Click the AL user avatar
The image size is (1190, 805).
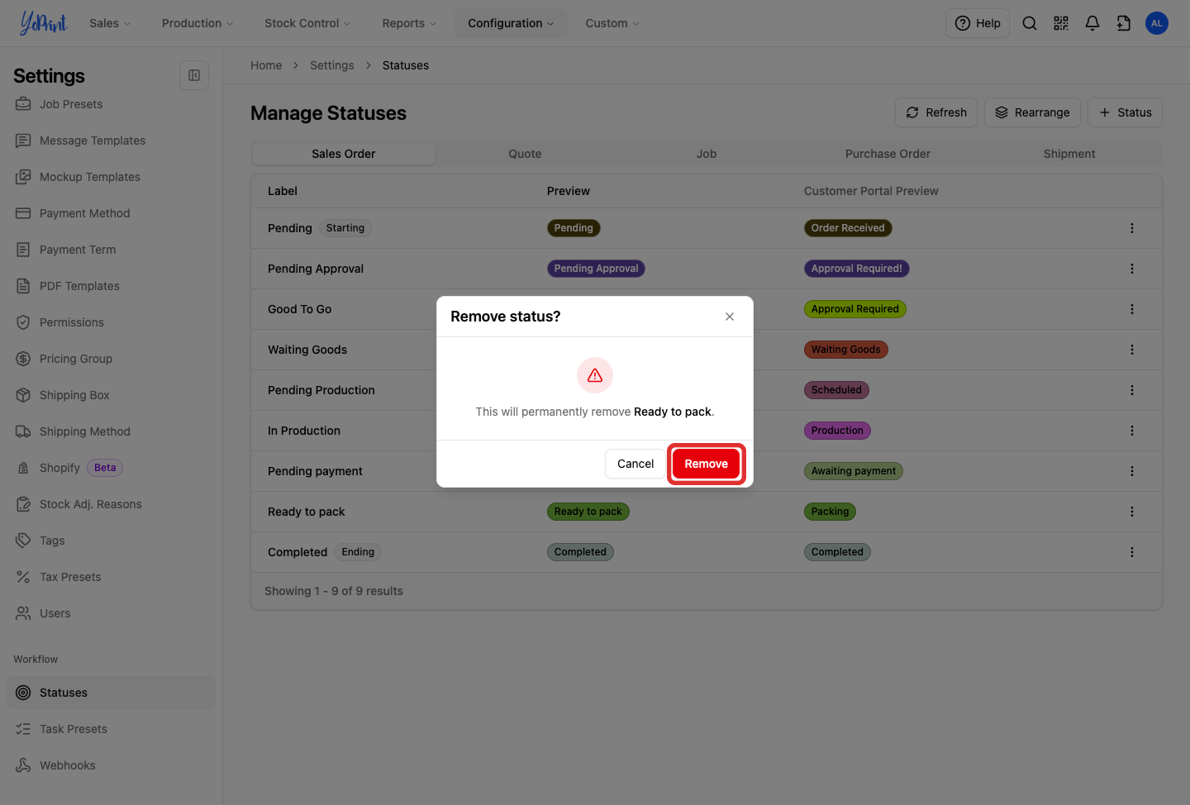tap(1157, 23)
